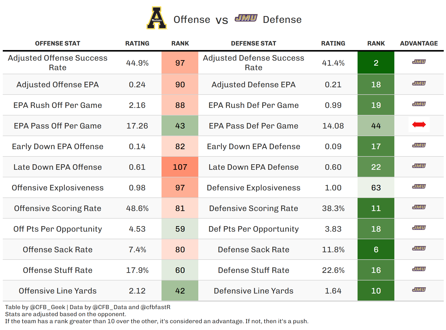Select the 17.26 offense rating value

coord(137,126)
